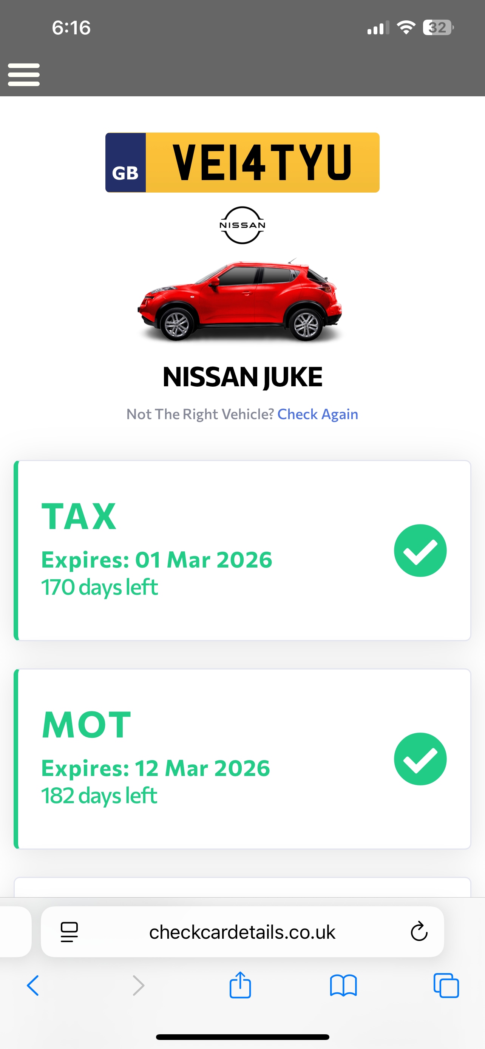Tap the Wi-Fi status icon
Viewport: 485px width, 1049px height.
click(x=406, y=27)
